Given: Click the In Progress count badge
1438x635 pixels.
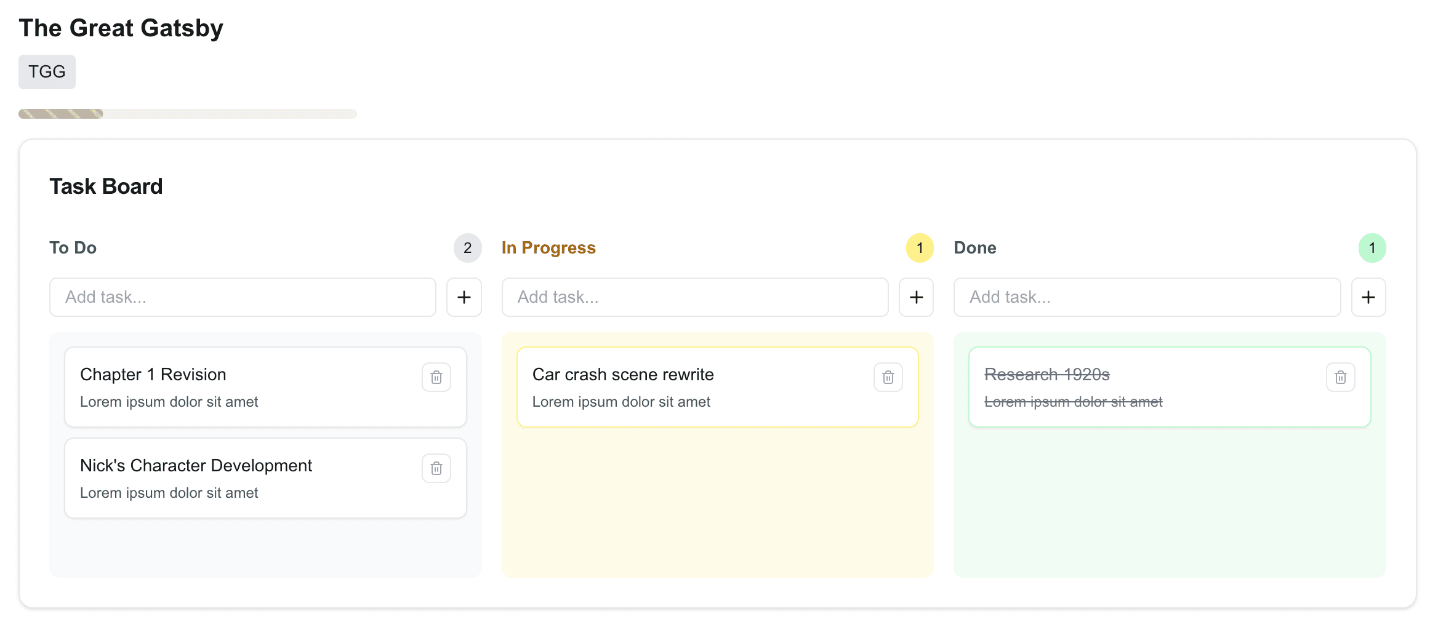Looking at the screenshot, I should pos(920,247).
